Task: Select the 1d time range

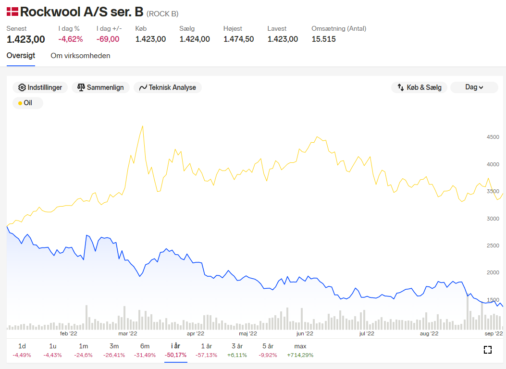Action: pos(22,350)
